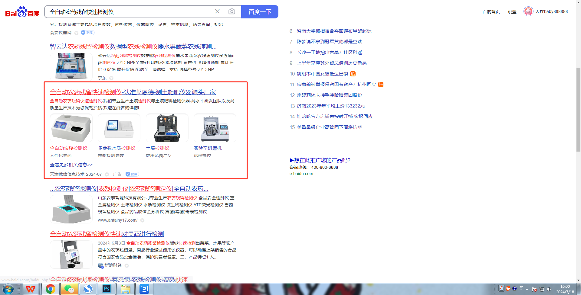
Task: Open the 土壤检测仪 sub-link
Action: (157, 148)
